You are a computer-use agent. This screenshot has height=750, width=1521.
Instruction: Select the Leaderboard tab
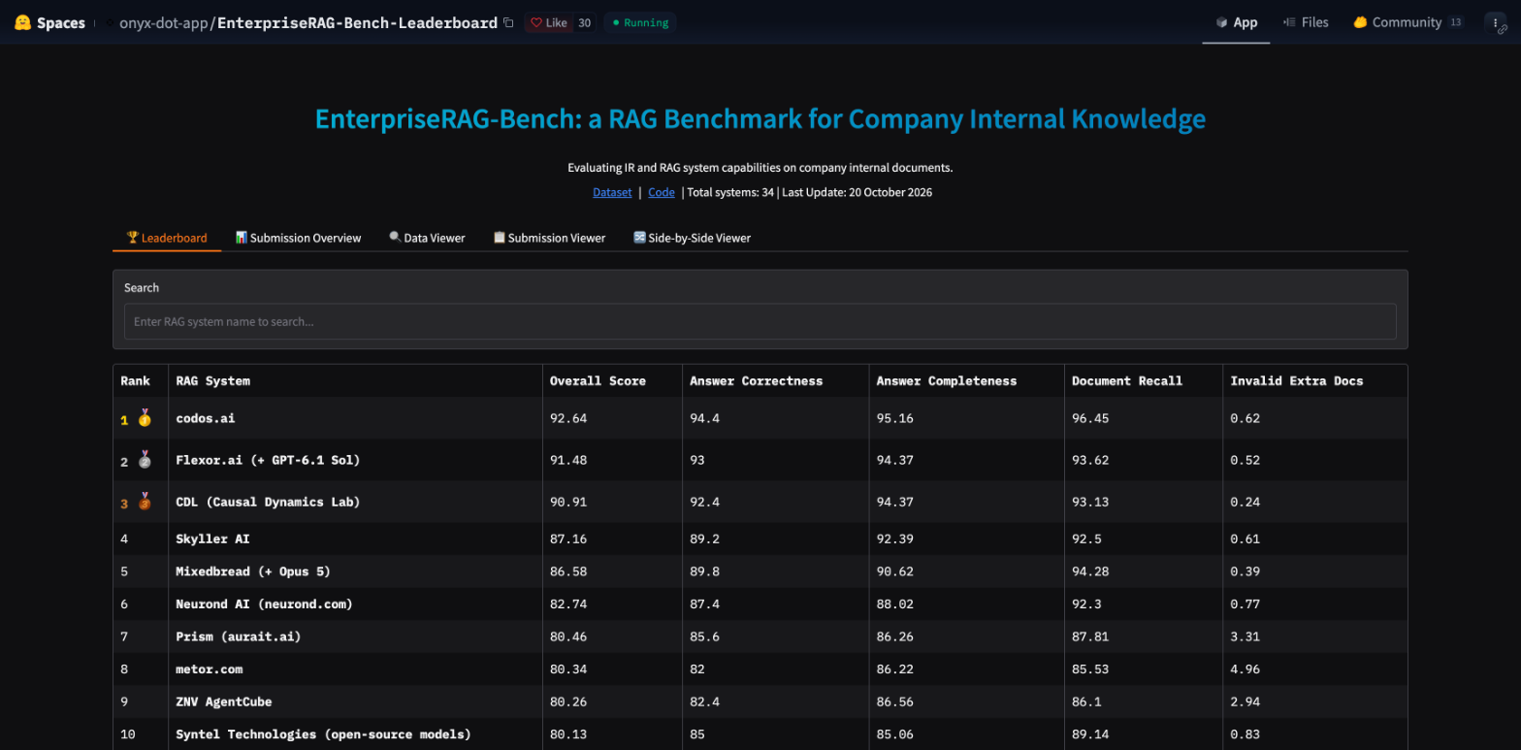click(x=167, y=238)
